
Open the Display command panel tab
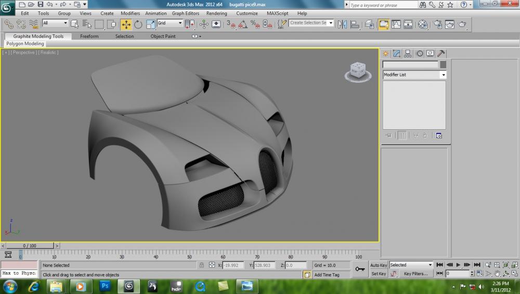pyautogui.click(x=430, y=54)
